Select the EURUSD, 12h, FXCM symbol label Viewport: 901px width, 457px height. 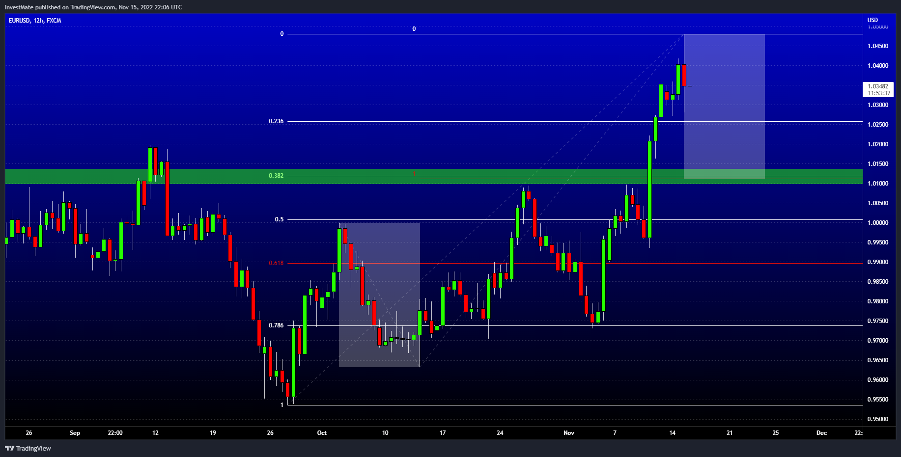click(x=35, y=21)
